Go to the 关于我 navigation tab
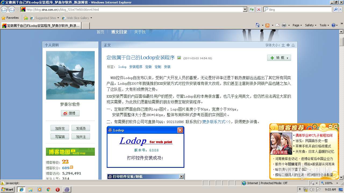Screen dimensions: 344x193 click(140, 32)
